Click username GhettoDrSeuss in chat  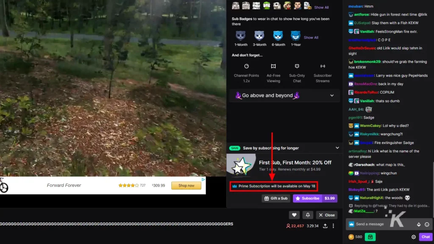(362, 48)
